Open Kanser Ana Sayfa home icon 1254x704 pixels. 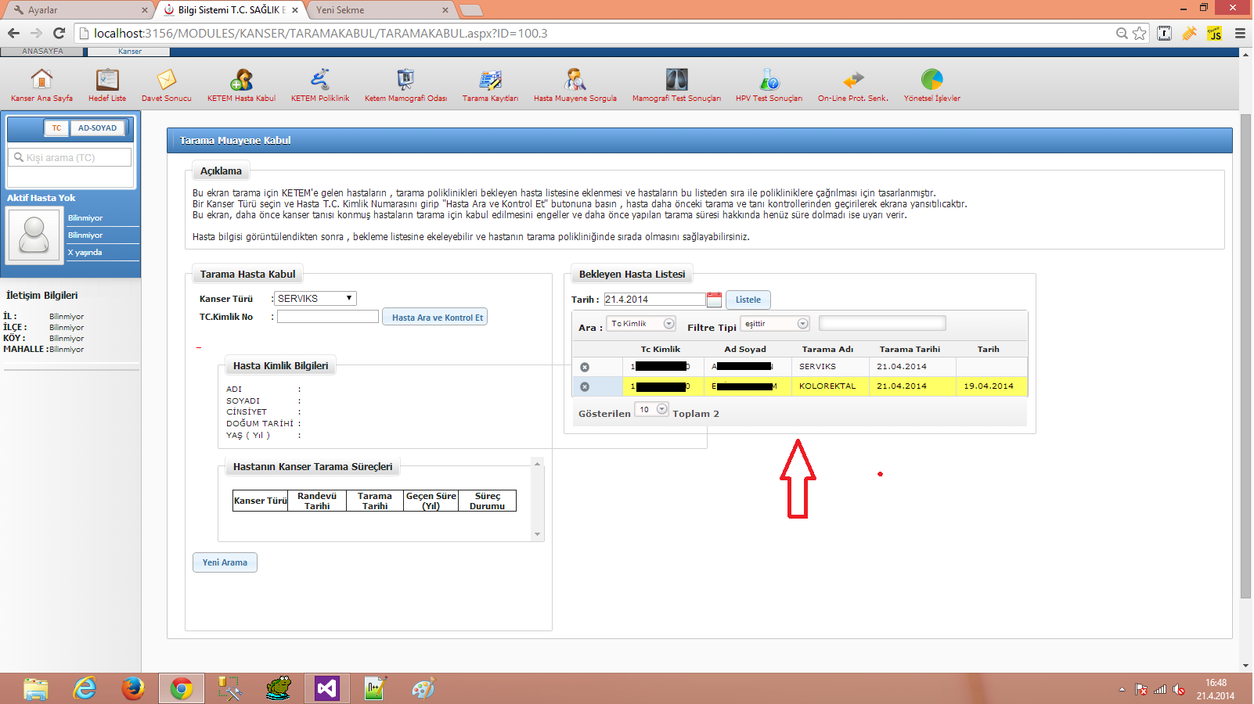pos(41,79)
